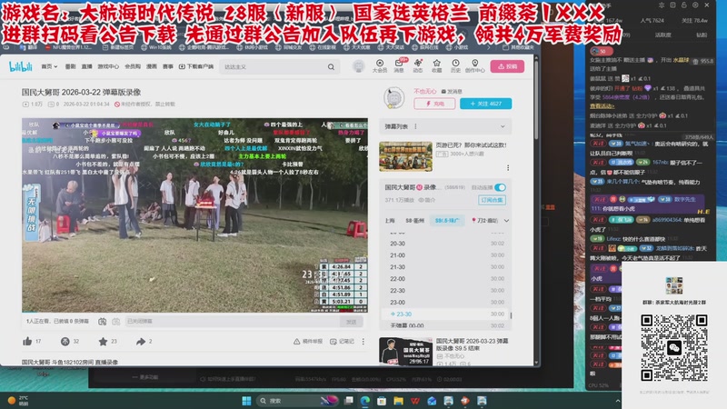Image resolution: width=727 pixels, height=409 pixels.
Task: Open the 创作中心 creator center icon
Action: click(474, 65)
